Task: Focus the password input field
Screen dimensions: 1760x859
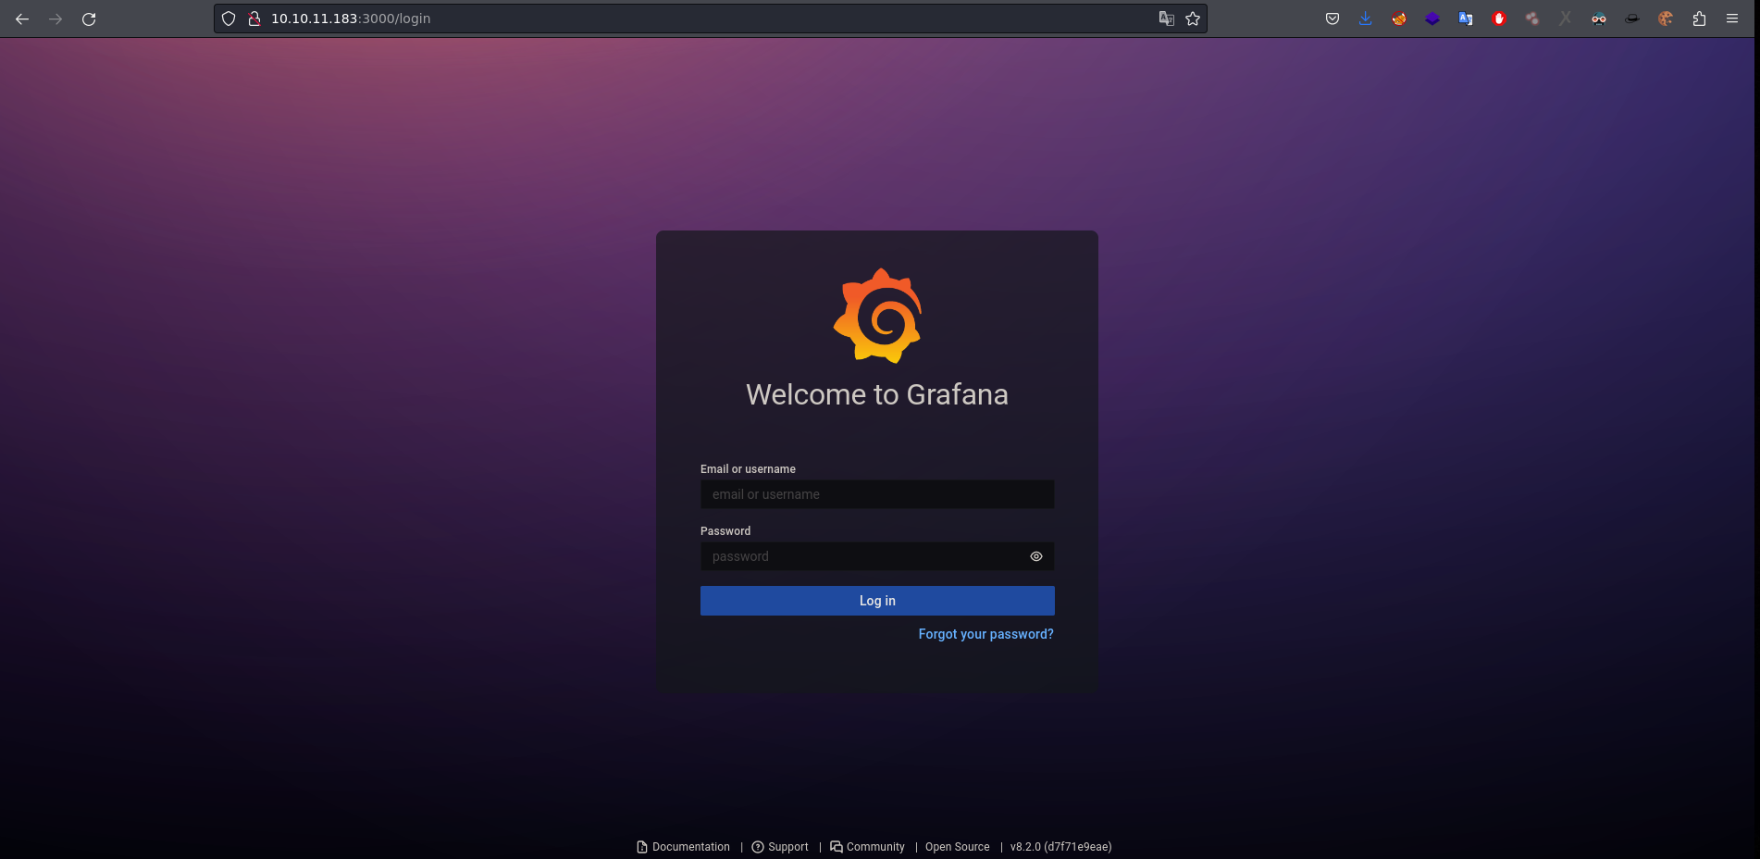Action: tap(861, 556)
